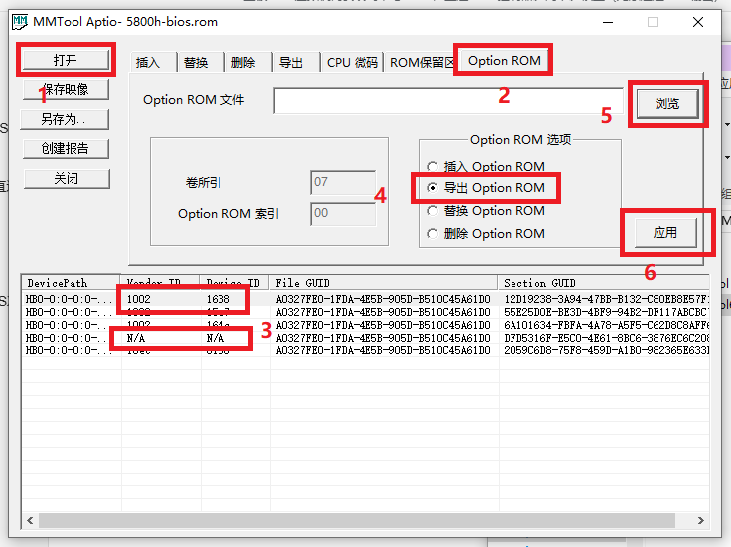Open the 替换 tab

[196, 63]
